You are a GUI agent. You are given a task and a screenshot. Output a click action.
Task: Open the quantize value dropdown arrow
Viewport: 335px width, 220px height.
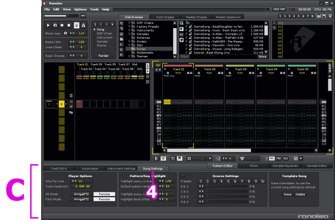click(210, 158)
